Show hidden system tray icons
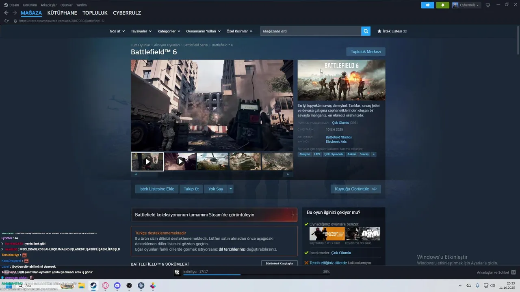 (x=460, y=286)
